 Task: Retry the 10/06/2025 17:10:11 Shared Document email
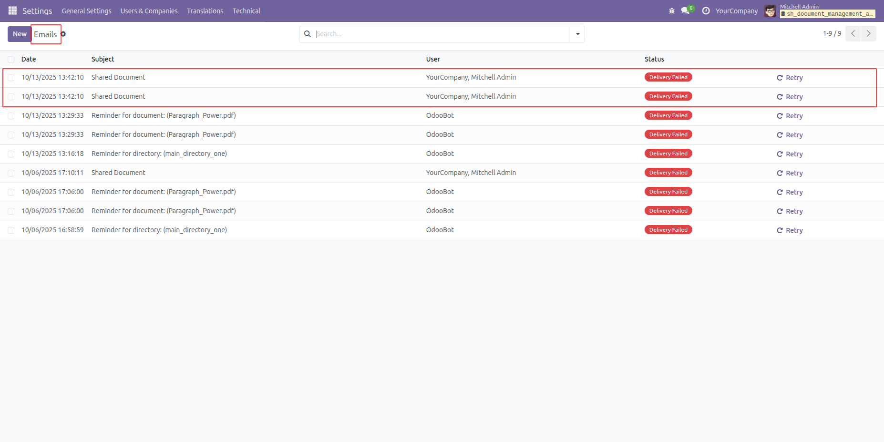click(x=790, y=173)
